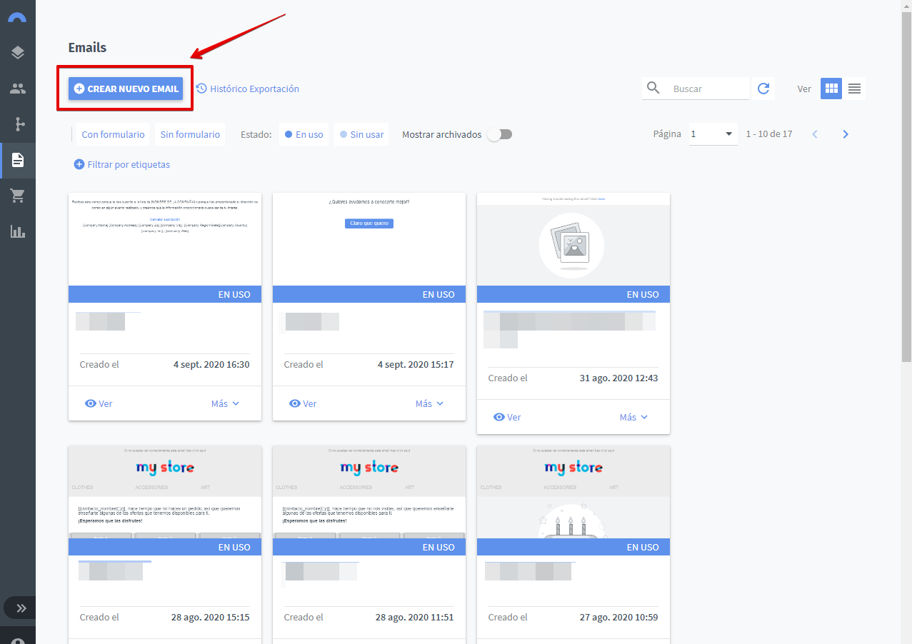The height and width of the screenshot is (644, 912).
Task: Go to previous page arrow
Action: [815, 134]
